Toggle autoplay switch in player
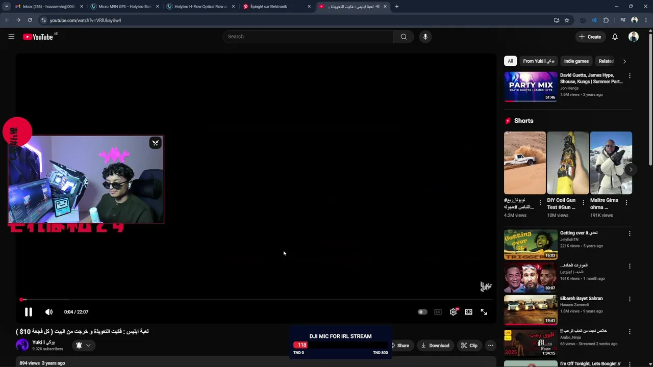This screenshot has height=367, width=653. point(422,312)
